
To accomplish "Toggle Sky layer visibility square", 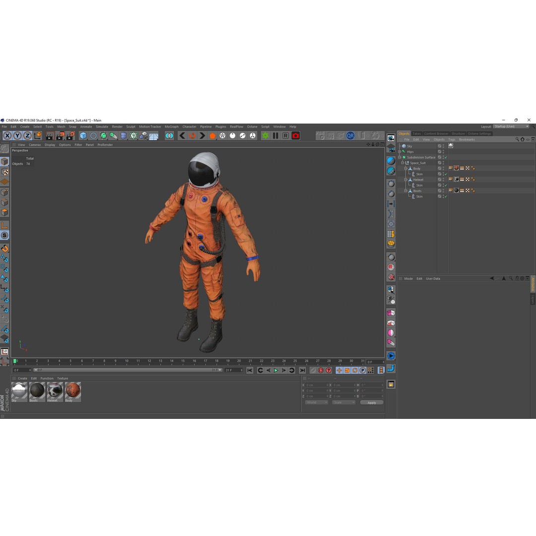I will tap(440, 146).
